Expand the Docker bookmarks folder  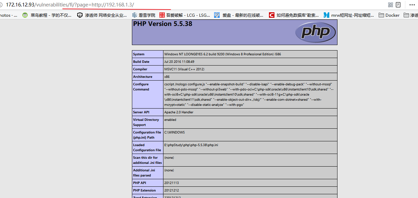coord(389,15)
